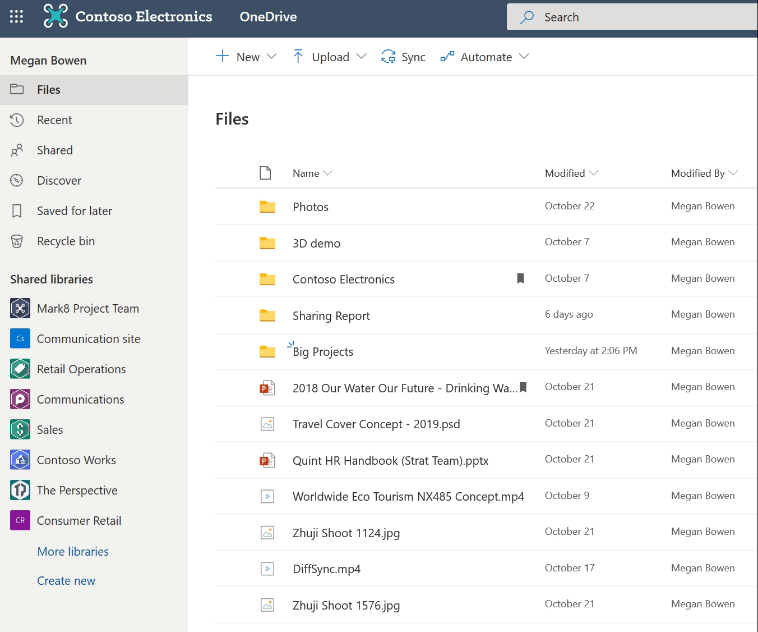Click the Contoso Electronics logo icon
This screenshot has width=758, height=632.
(56, 16)
